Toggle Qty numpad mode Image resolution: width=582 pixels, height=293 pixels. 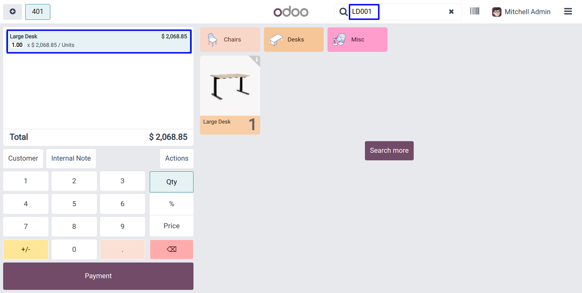pos(171,182)
